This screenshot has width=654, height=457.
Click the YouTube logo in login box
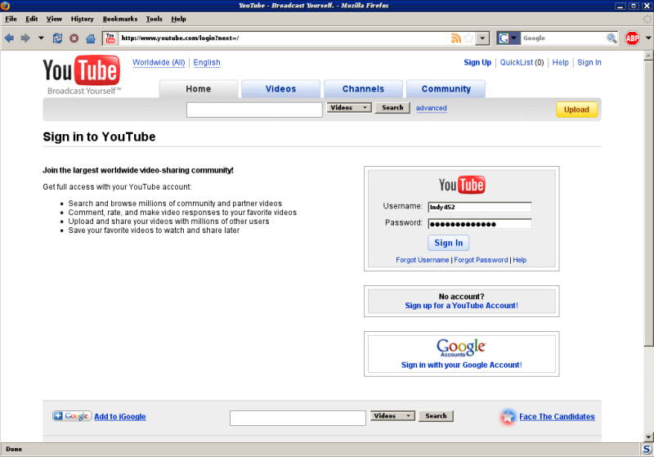coord(461,185)
